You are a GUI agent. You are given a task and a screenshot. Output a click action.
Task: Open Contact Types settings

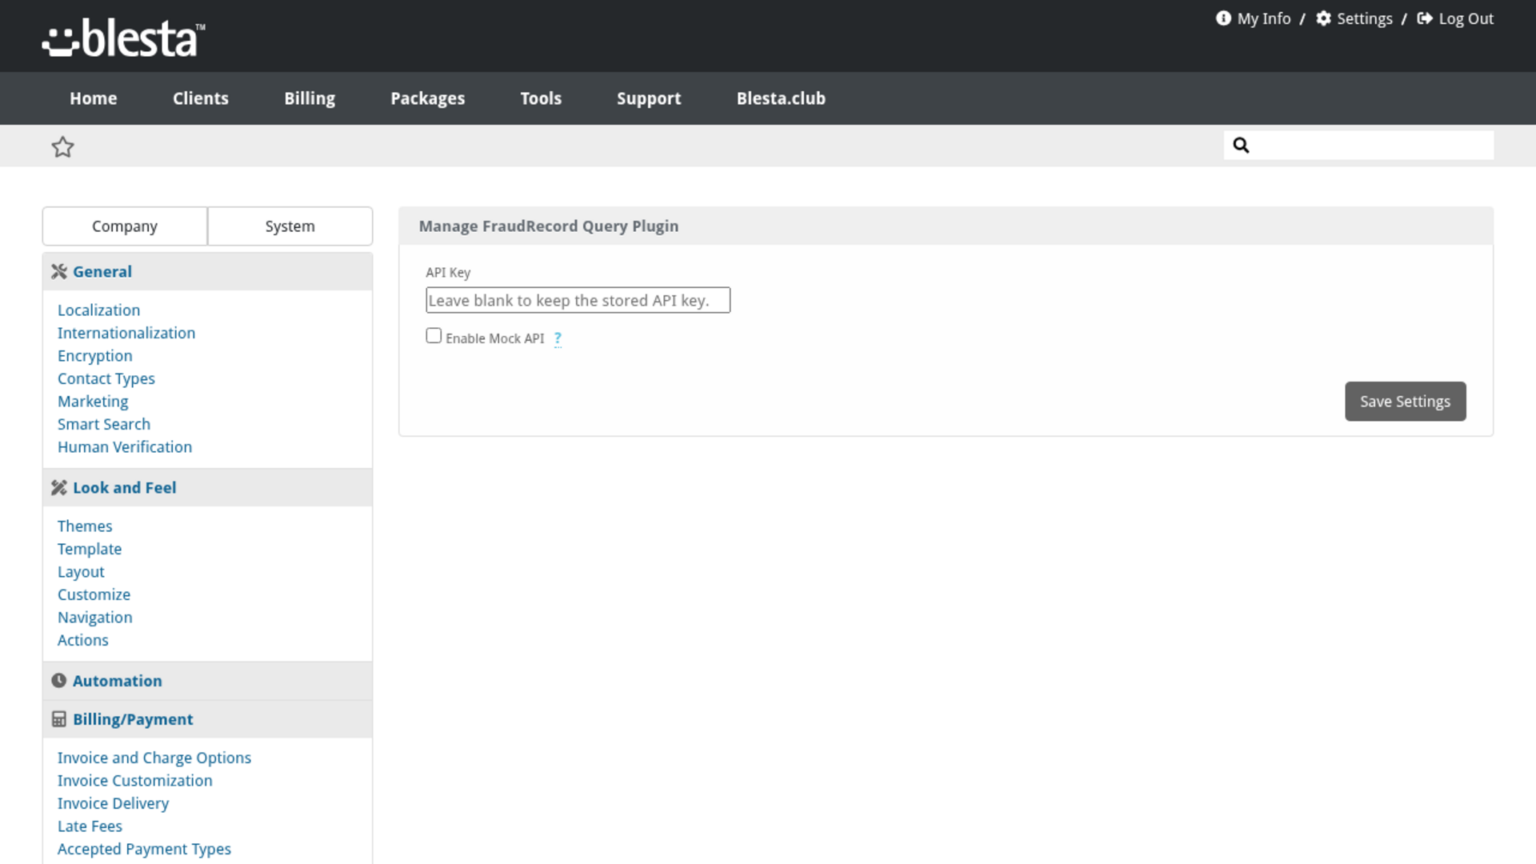click(106, 378)
